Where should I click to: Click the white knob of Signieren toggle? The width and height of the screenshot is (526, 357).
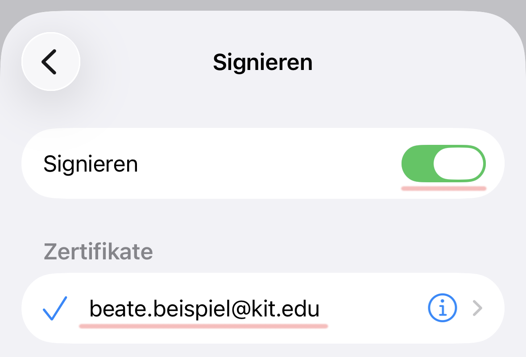(x=458, y=164)
